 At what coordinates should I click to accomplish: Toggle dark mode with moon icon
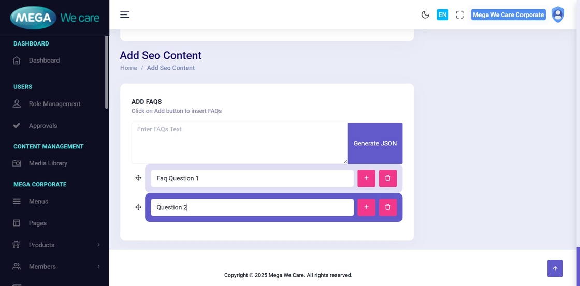pyautogui.click(x=425, y=15)
